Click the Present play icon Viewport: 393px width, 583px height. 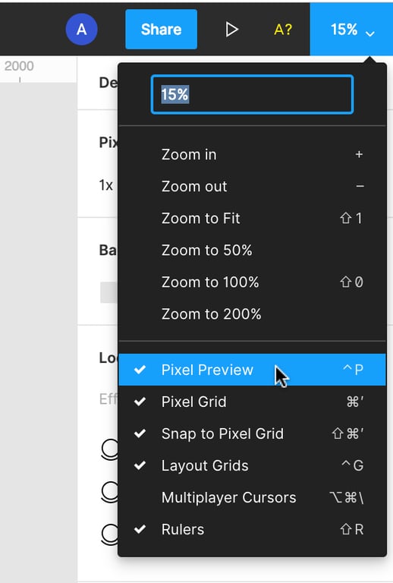(x=232, y=30)
